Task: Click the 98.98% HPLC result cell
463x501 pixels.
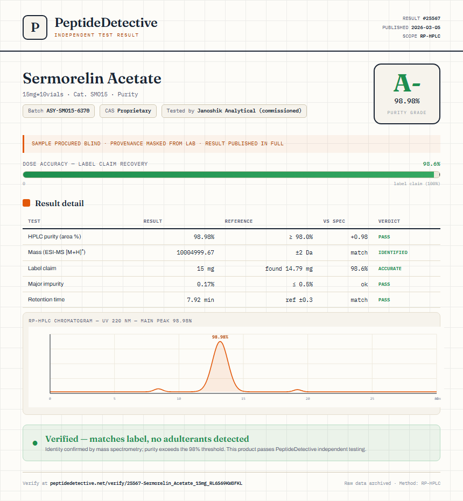Action: click(x=204, y=237)
